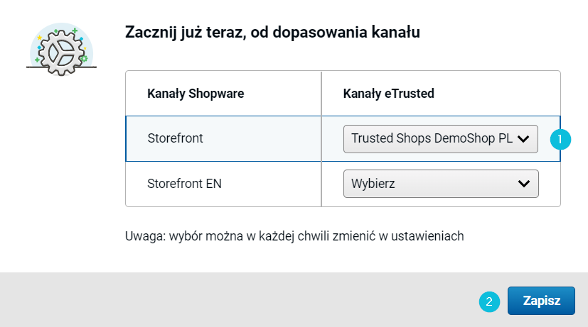Save the mapping with Zapisz button
588x327 pixels.
coord(541,301)
